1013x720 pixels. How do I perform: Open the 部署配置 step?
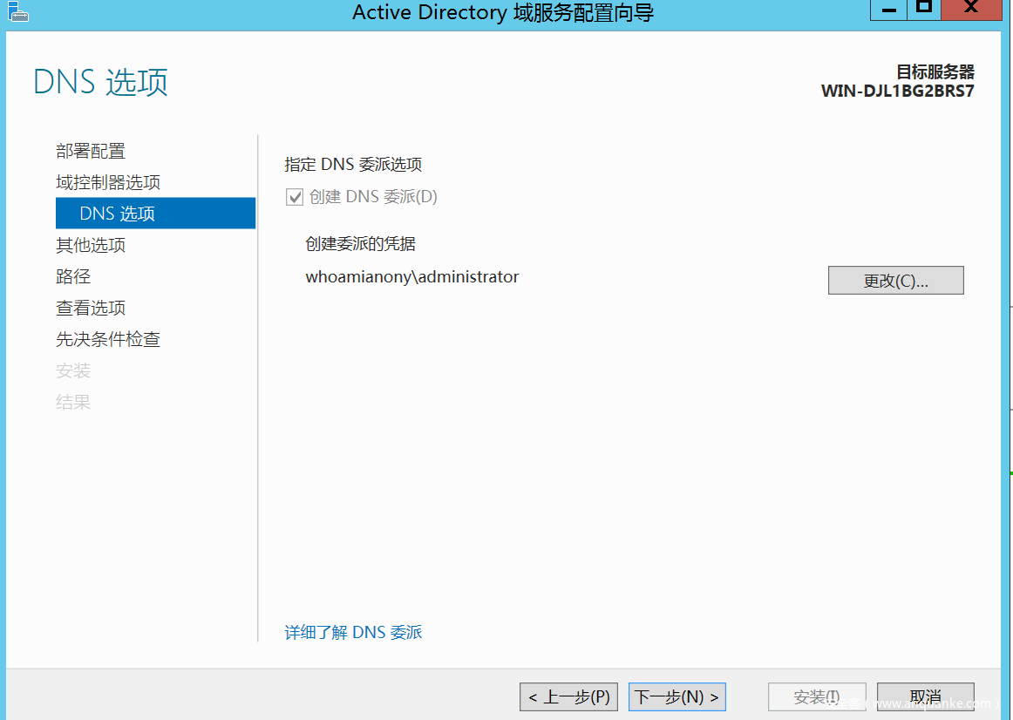pyautogui.click(x=91, y=151)
